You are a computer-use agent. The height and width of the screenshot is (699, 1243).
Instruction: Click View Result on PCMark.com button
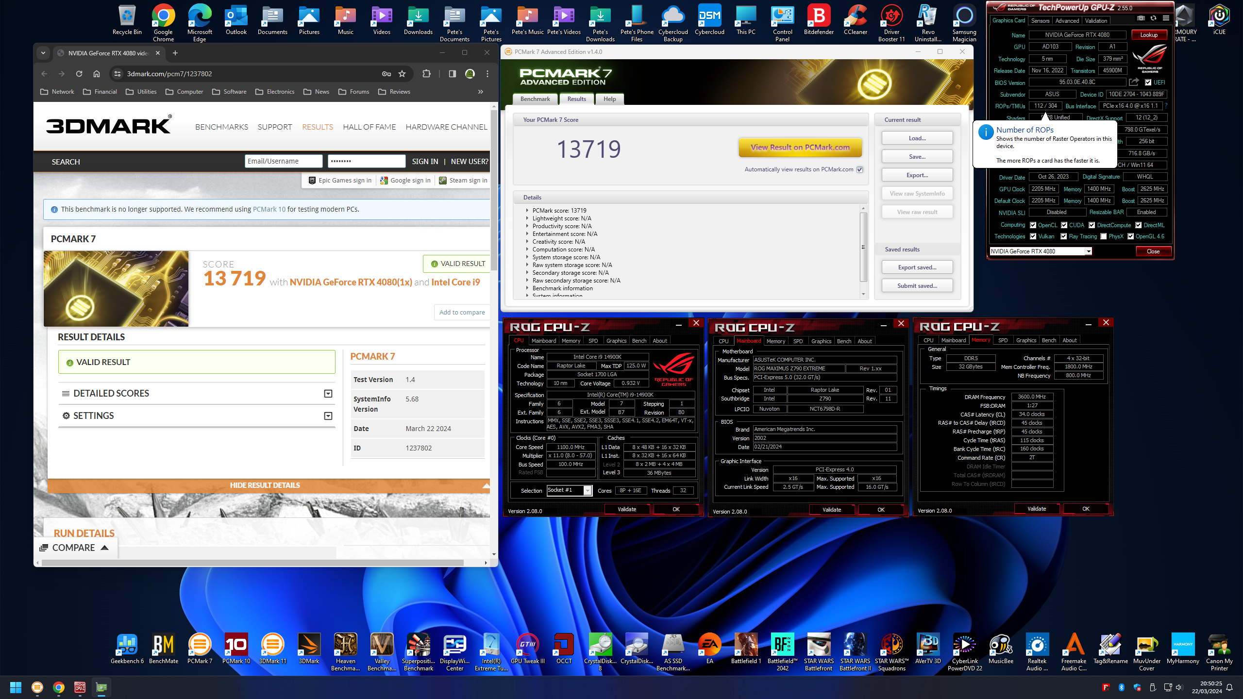pos(800,148)
